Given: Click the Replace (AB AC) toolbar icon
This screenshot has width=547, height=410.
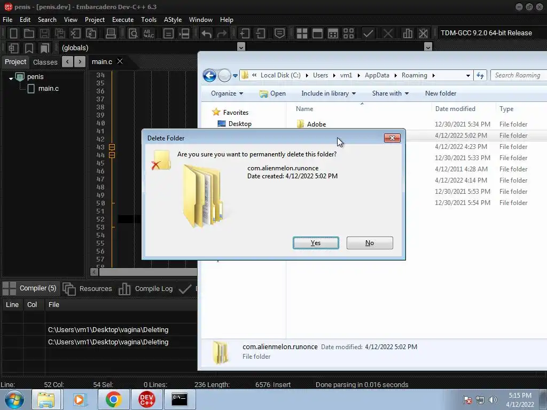Looking at the screenshot, I should 149,34.
